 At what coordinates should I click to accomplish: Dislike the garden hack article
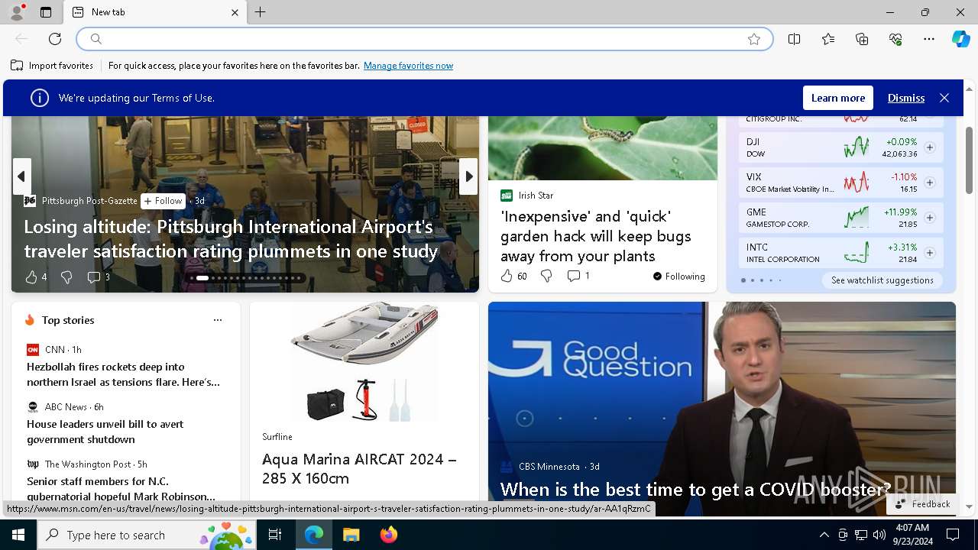[x=546, y=276]
